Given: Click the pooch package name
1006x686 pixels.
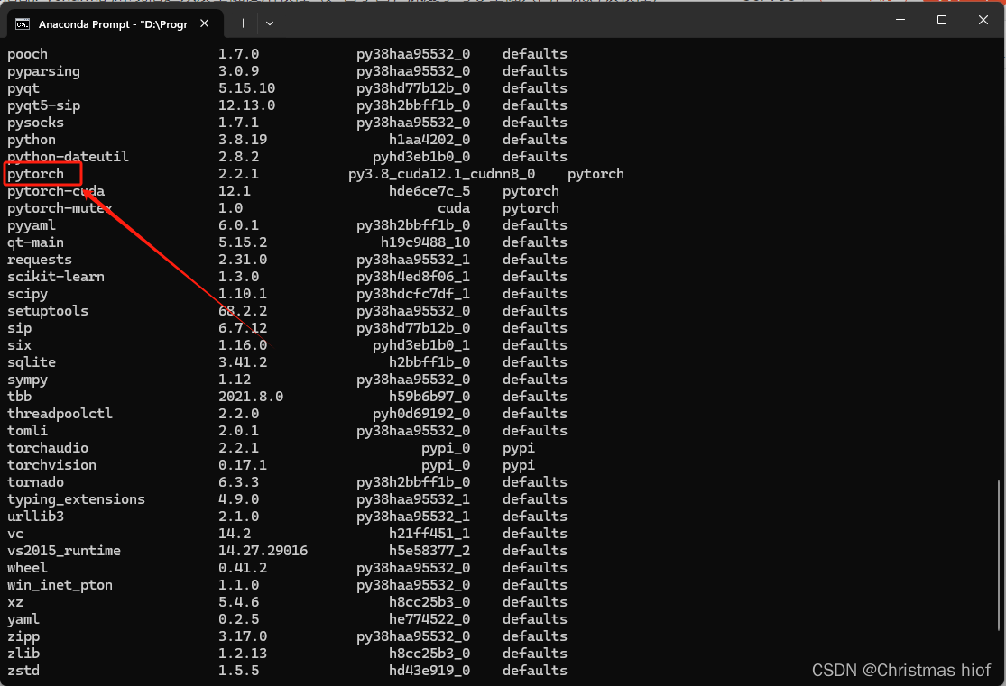Looking at the screenshot, I should (x=28, y=54).
